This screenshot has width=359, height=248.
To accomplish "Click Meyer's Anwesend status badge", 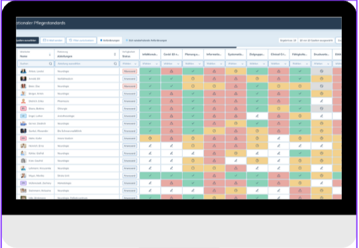I will pos(130,175).
